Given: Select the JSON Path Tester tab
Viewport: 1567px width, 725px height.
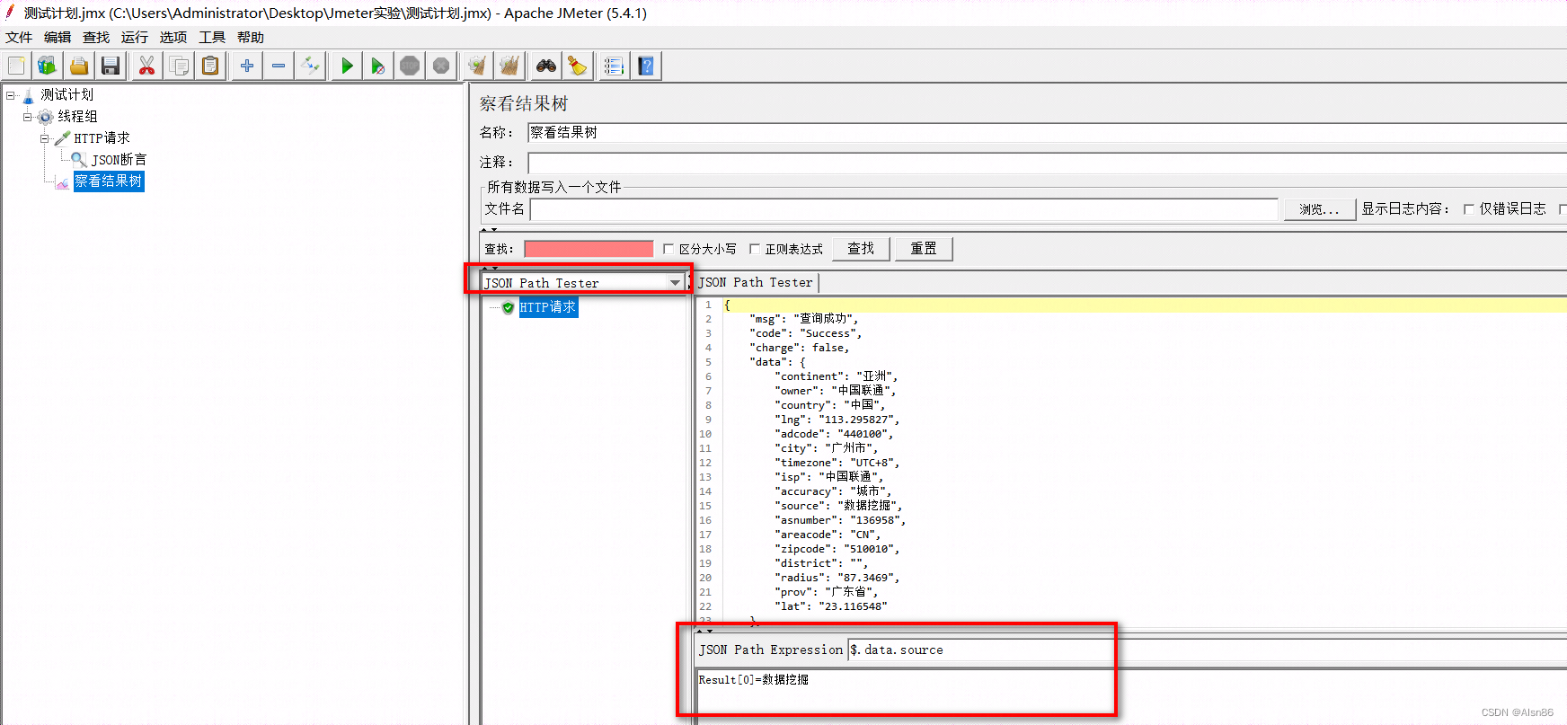Looking at the screenshot, I should 756,282.
